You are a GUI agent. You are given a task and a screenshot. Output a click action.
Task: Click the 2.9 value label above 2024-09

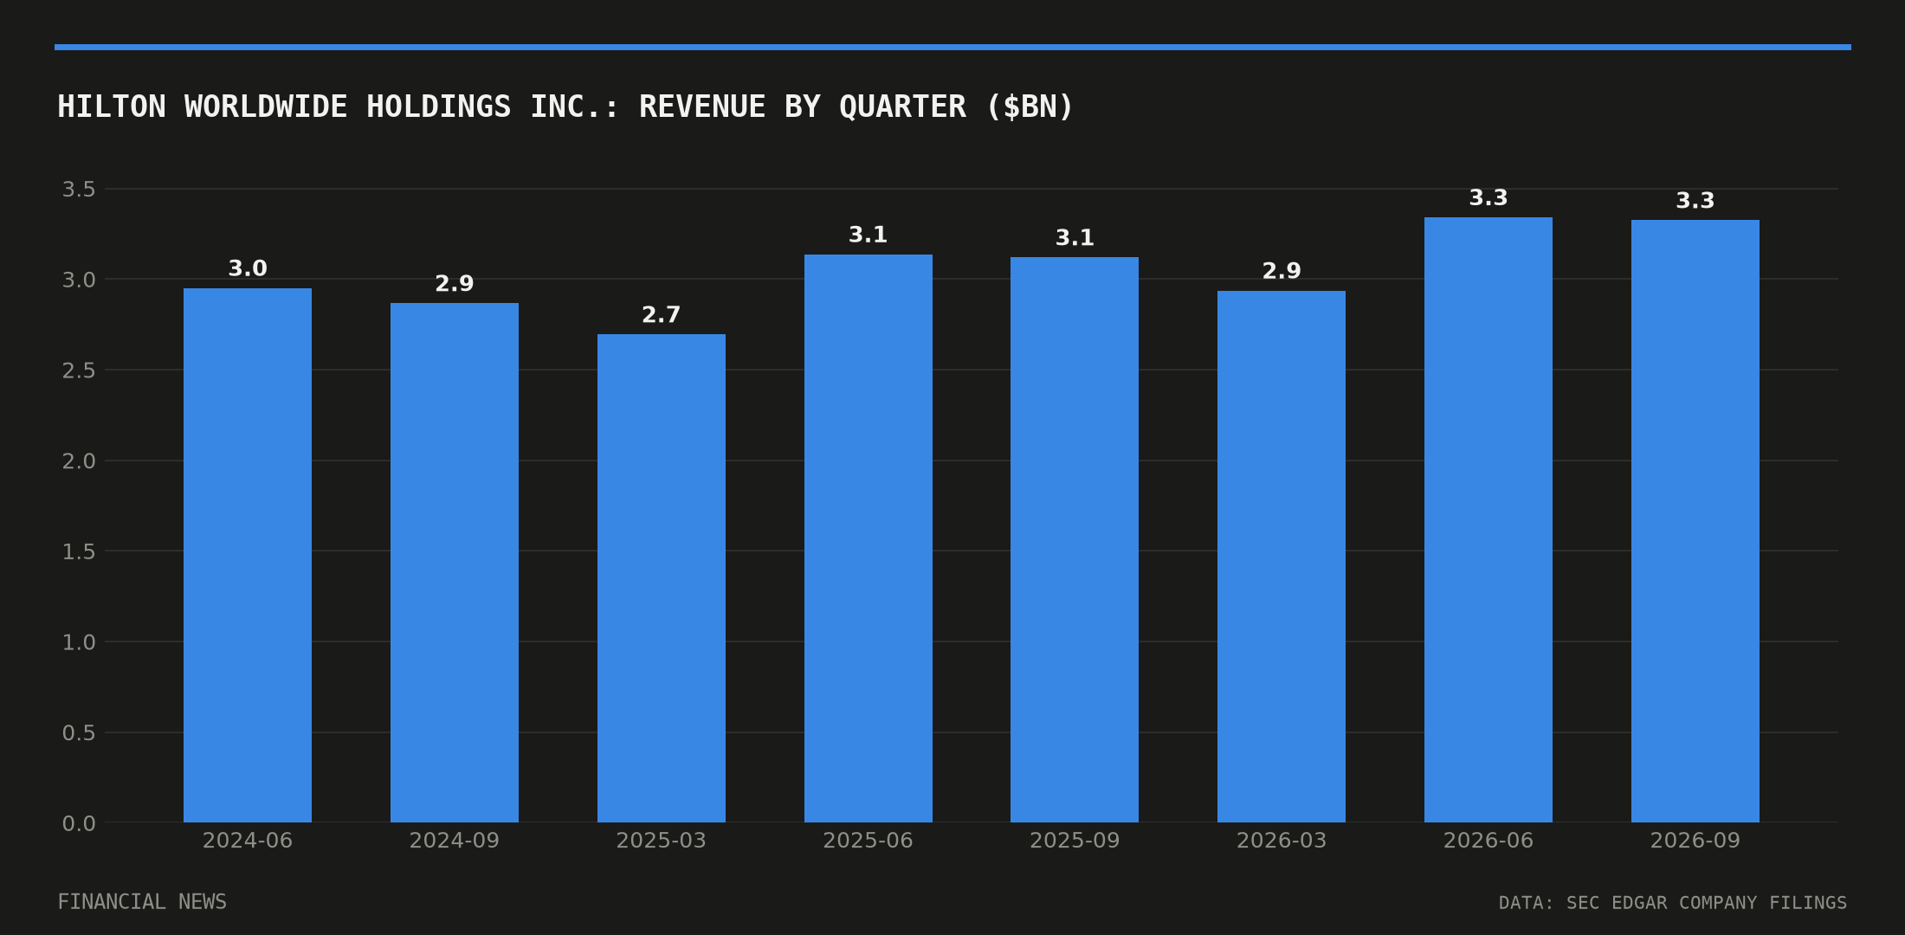point(455,284)
